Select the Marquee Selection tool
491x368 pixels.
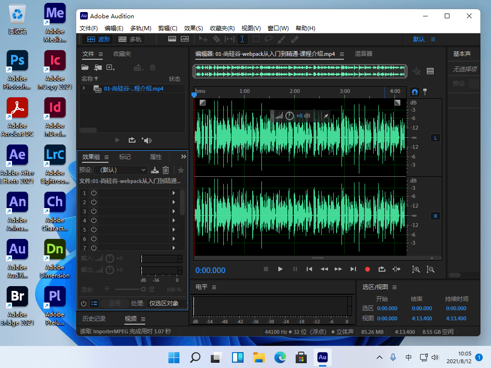pos(256,39)
